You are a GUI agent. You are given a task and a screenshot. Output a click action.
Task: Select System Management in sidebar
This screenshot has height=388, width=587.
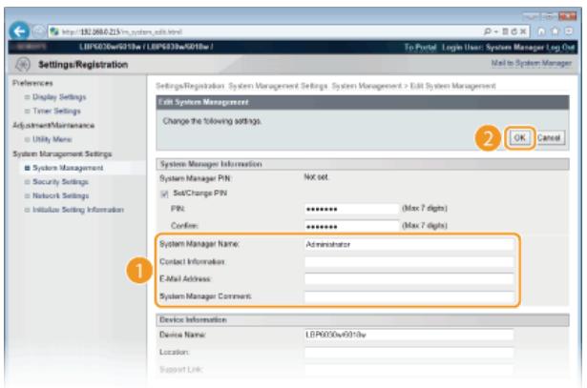68,168
